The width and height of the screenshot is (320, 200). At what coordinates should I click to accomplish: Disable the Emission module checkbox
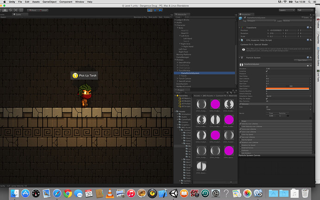pyautogui.click(x=240, y=104)
